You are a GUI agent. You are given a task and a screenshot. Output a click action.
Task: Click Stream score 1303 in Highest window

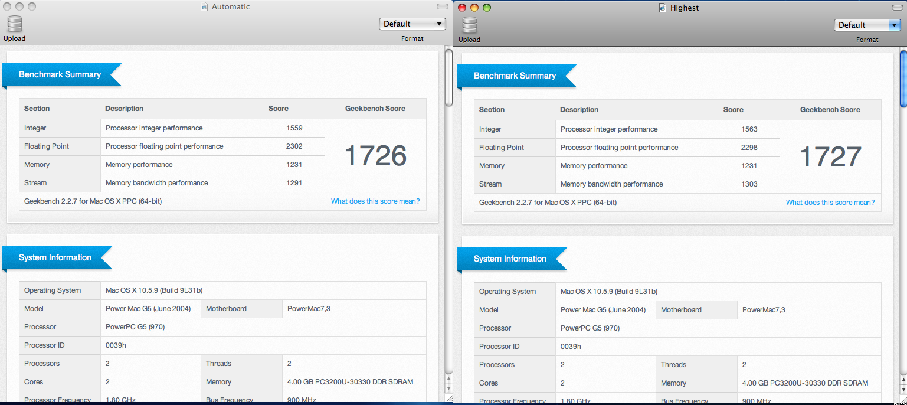[749, 184]
